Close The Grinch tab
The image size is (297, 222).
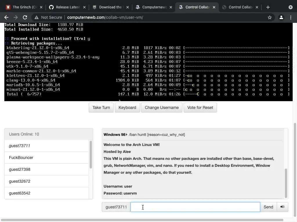pyautogui.click(x=41, y=7)
